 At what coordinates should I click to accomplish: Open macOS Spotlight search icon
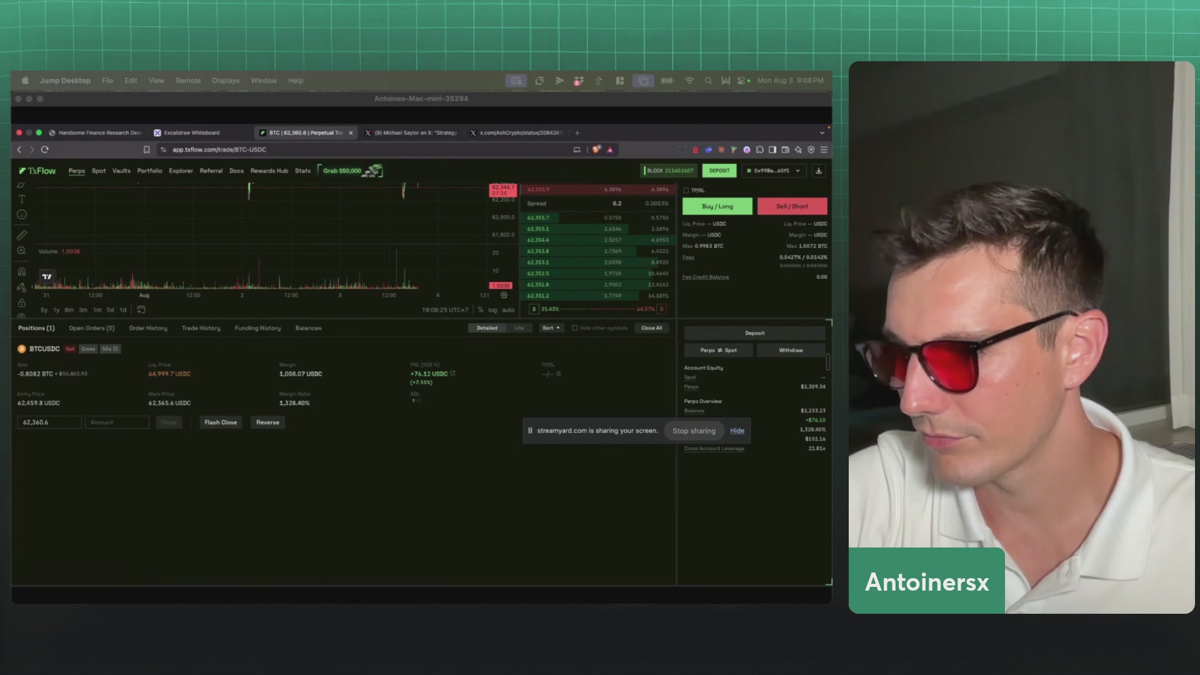click(708, 81)
